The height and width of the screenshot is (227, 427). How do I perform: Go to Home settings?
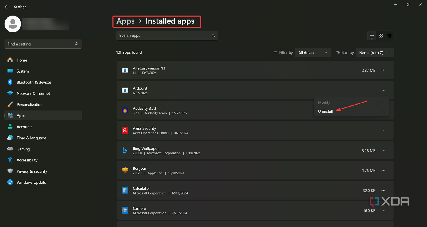coord(43,60)
